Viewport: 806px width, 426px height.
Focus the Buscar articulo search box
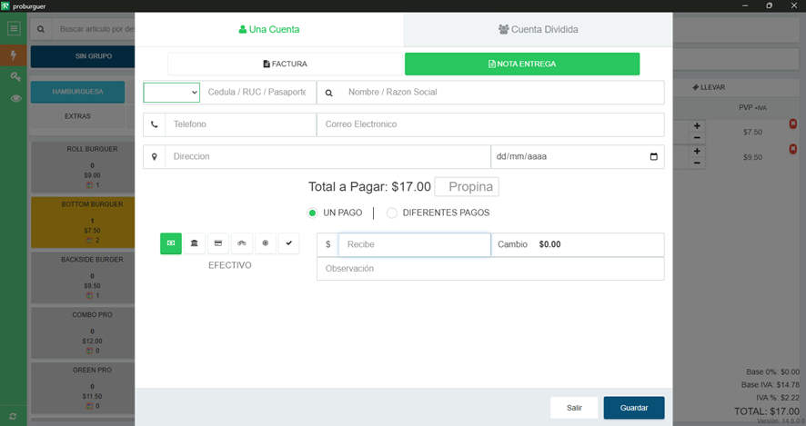point(96,29)
